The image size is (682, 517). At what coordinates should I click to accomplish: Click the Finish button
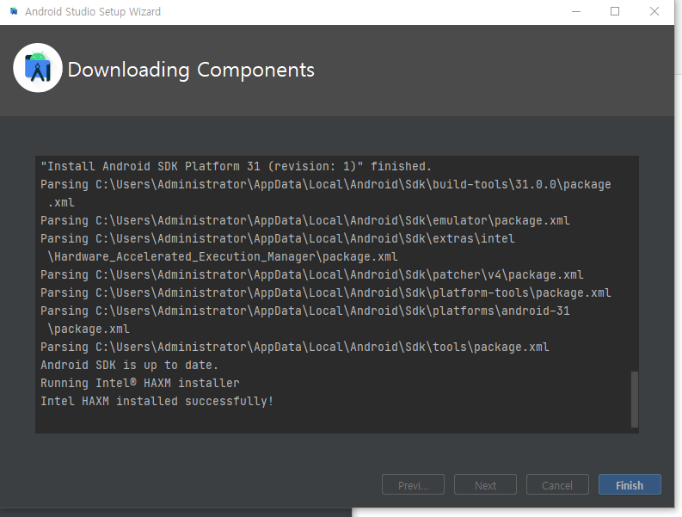click(x=630, y=484)
